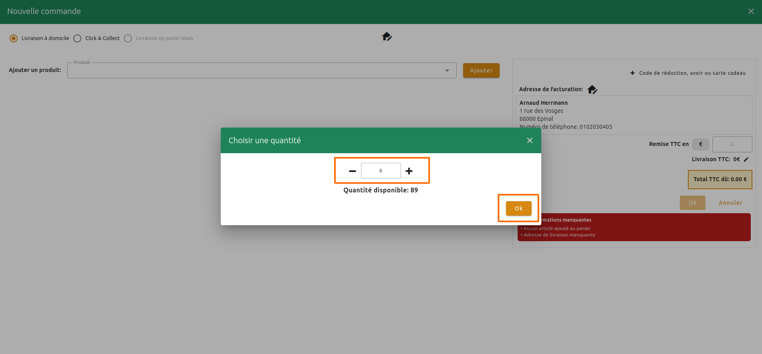Confirm quantity with the dialog Ok button

tap(518, 208)
